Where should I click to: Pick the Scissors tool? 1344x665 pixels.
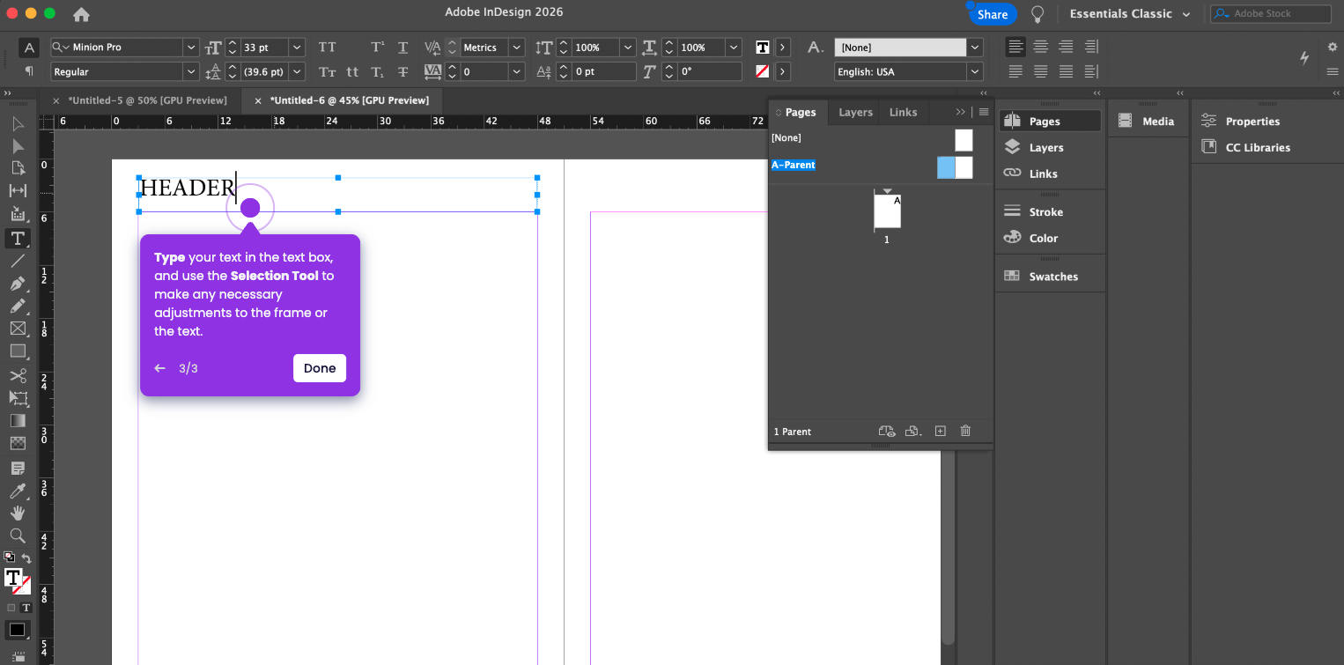(18, 376)
